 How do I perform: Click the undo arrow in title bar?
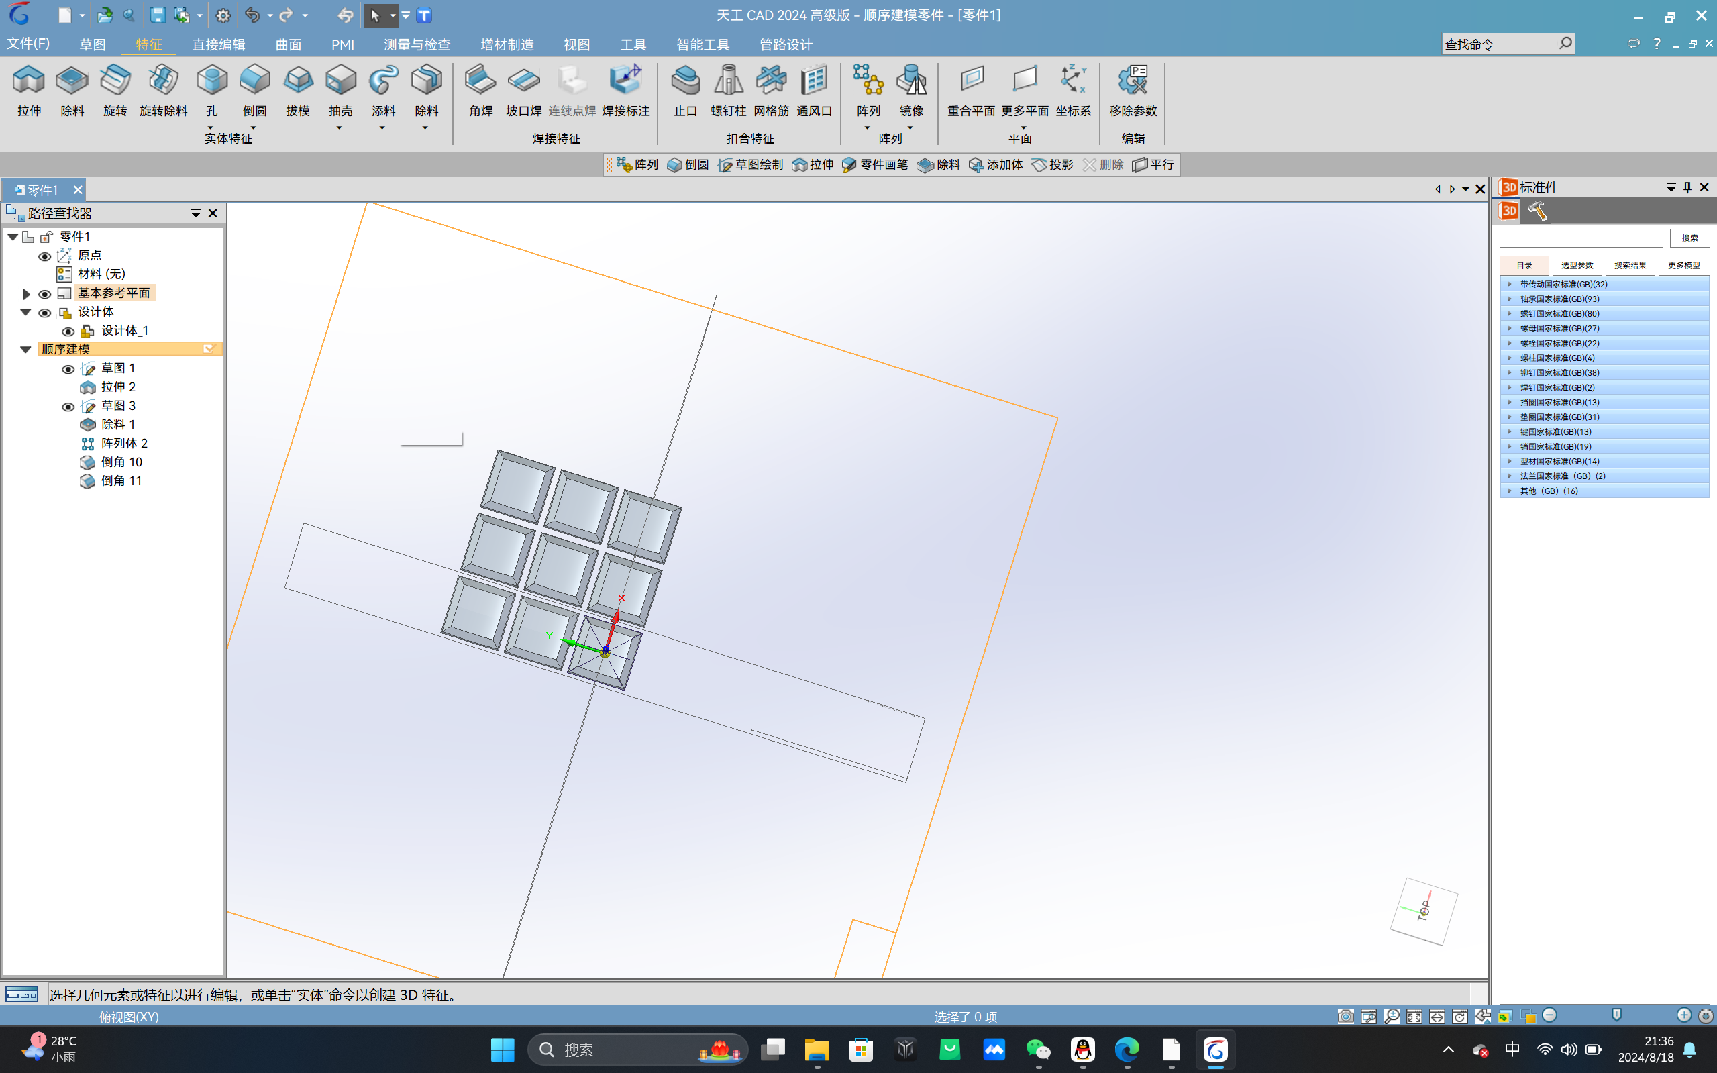252,15
